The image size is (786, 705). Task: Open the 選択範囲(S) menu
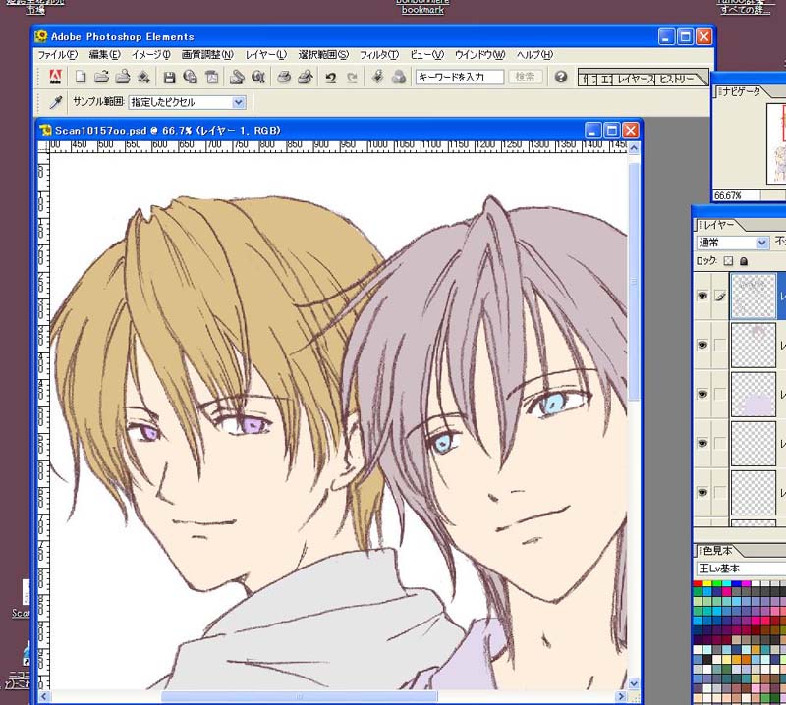[323, 55]
